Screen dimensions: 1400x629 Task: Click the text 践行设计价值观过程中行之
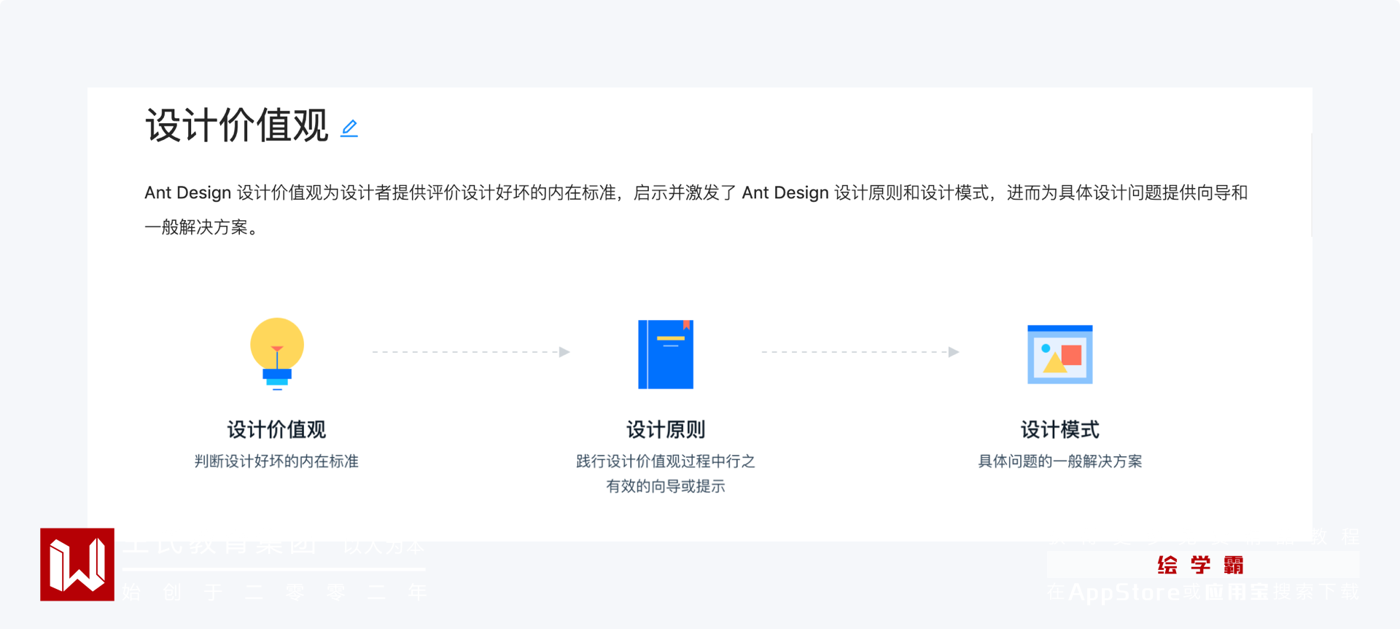(x=666, y=461)
